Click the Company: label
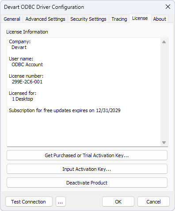The image size is (175, 211). pyautogui.click(x=20, y=41)
